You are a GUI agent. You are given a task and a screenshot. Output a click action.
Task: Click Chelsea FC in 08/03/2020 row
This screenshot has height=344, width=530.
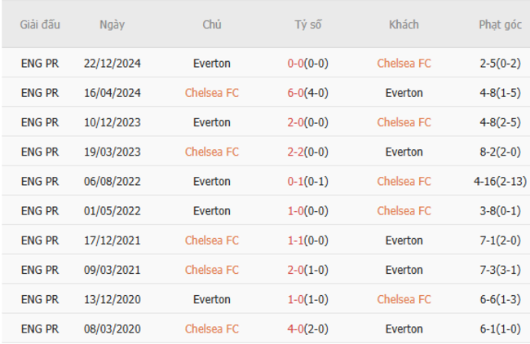pos(211,329)
